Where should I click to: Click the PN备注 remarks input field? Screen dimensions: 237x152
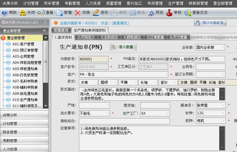click(x=181, y=59)
